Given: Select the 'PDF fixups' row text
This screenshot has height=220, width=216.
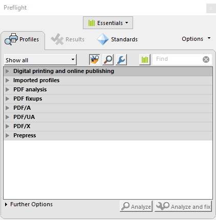Looking at the screenshot, I should 28,99.
